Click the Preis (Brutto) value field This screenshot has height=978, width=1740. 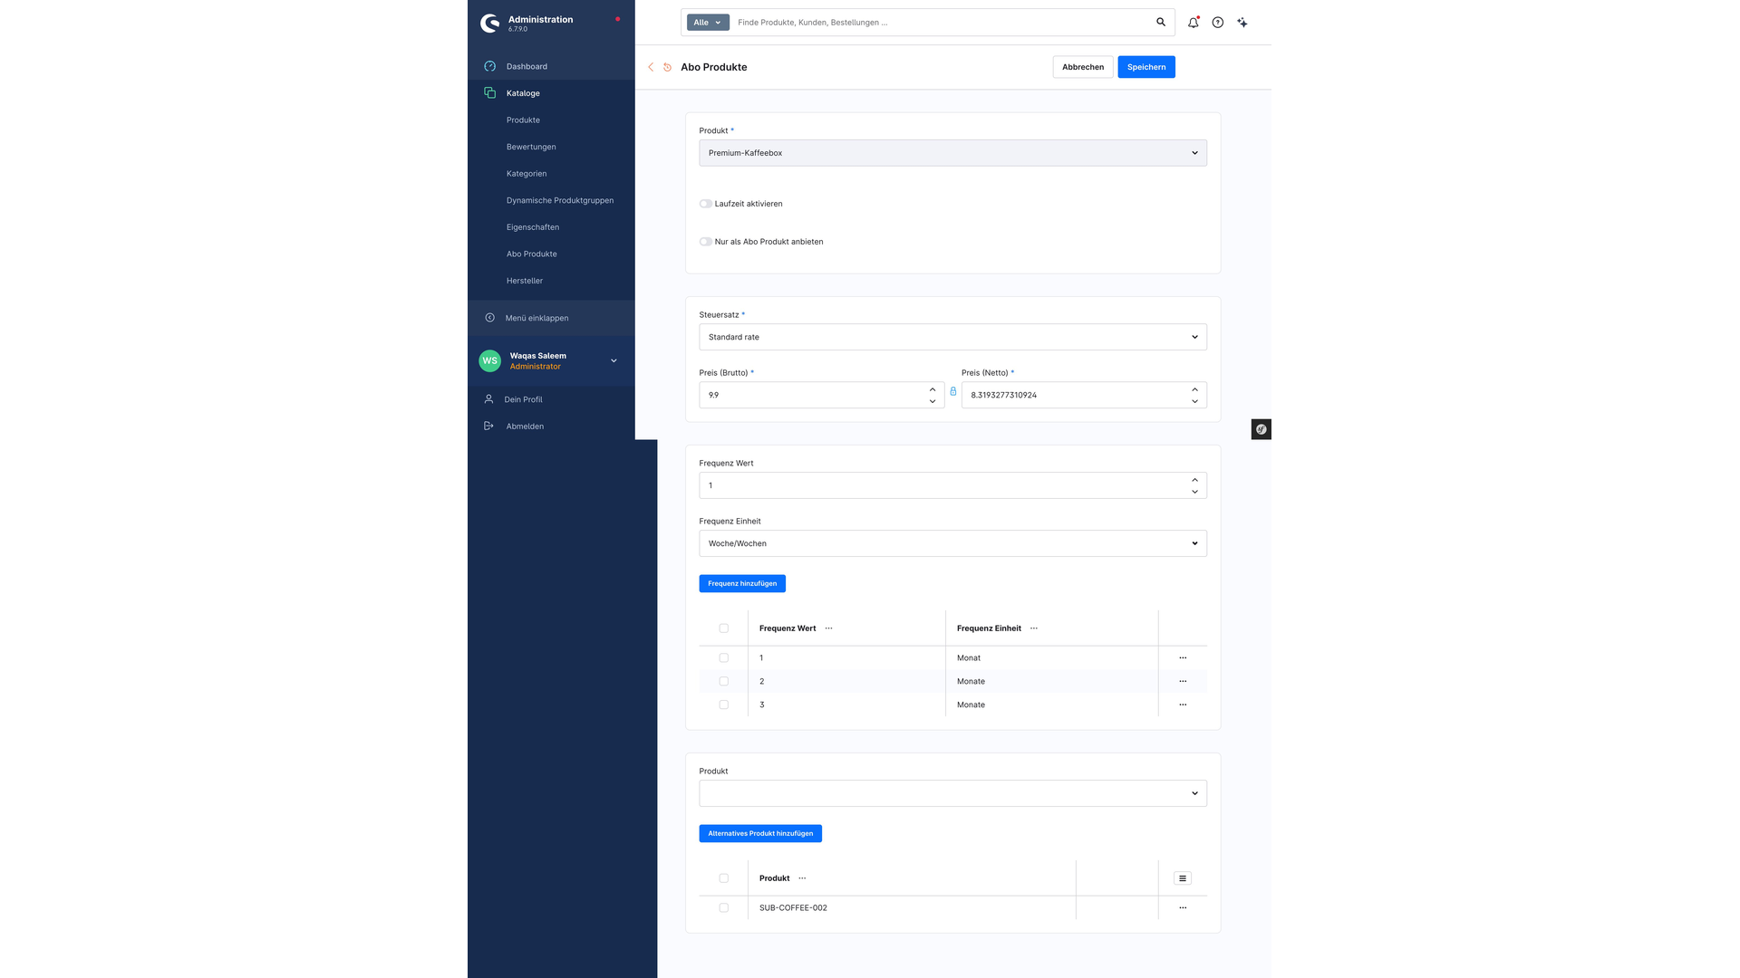pos(812,395)
